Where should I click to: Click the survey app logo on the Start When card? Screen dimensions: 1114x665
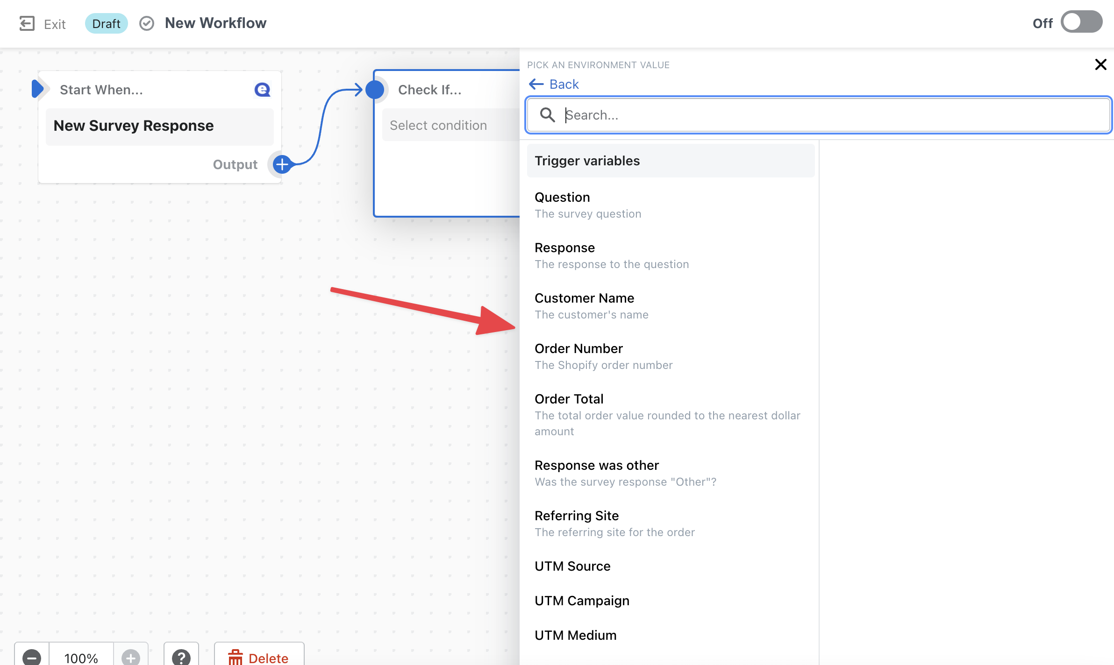[262, 89]
